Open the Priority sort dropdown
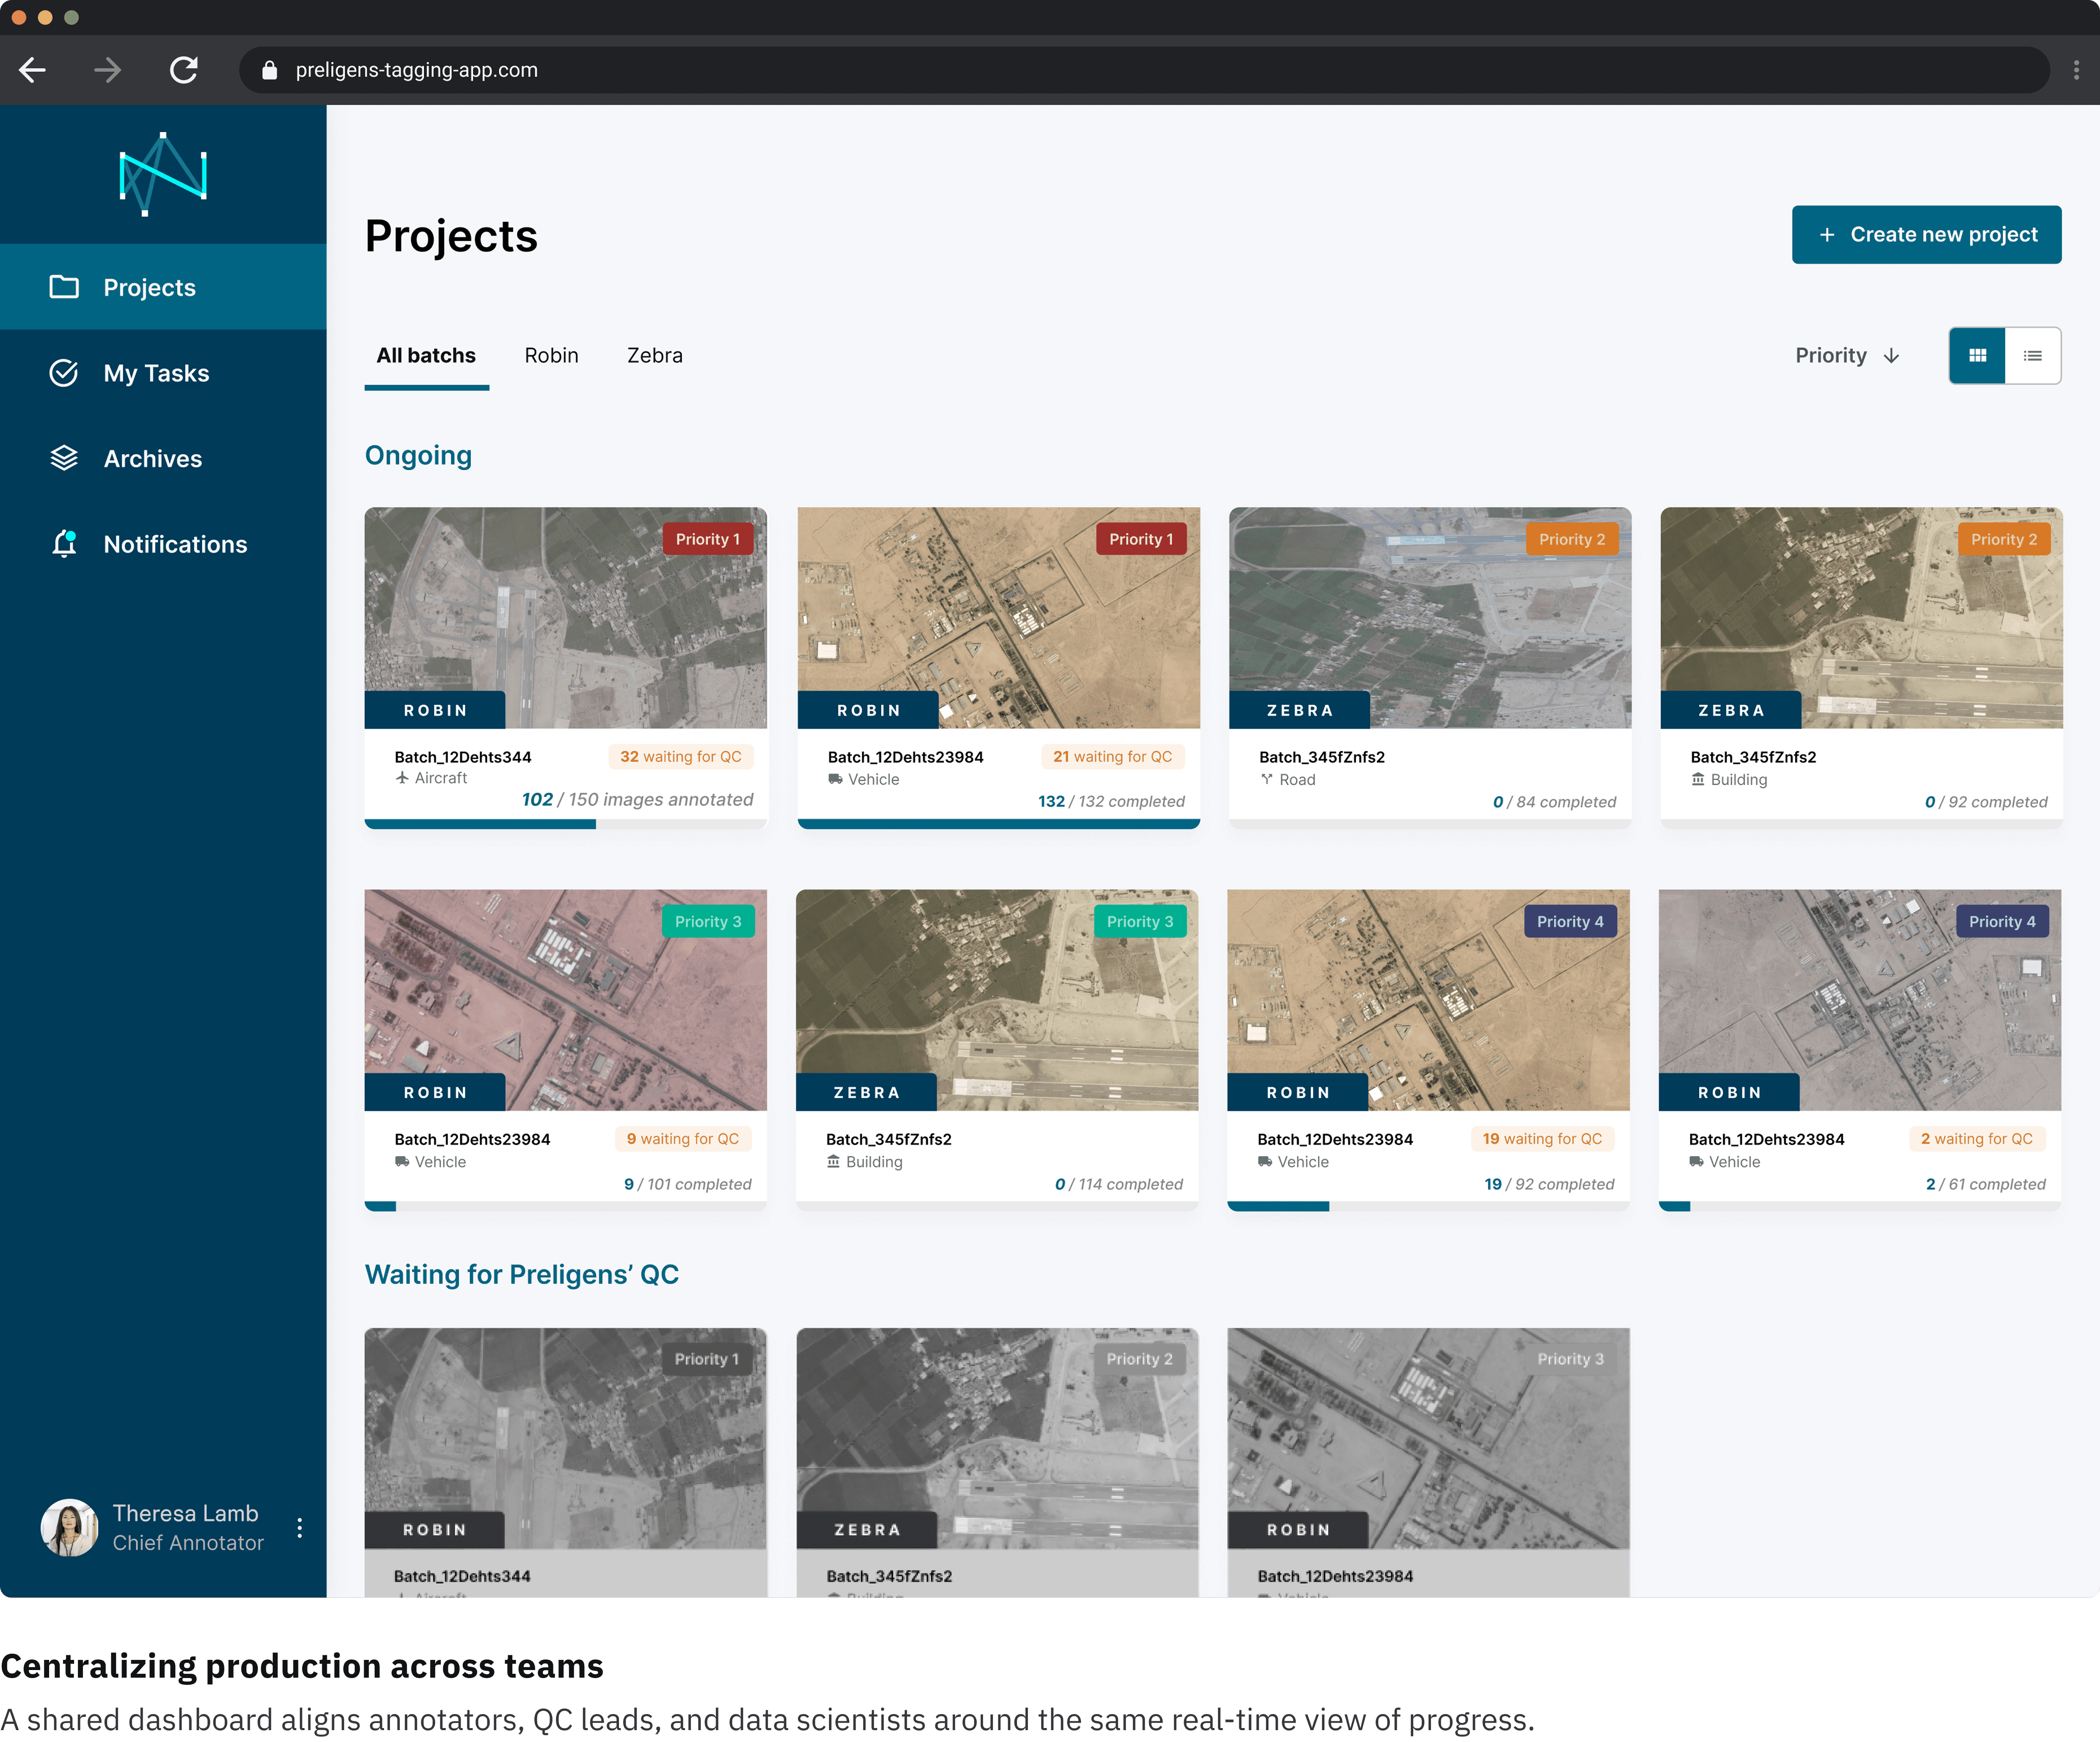Screen dimensions: 2100x1742 pyautogui.click(x=1846, y=356)
